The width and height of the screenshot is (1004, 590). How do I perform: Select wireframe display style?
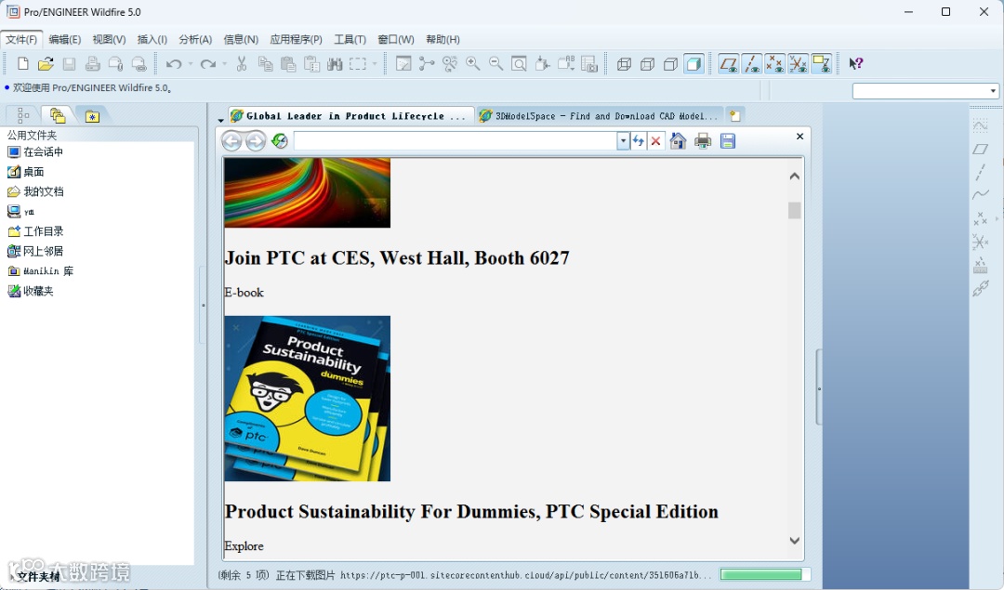[x=625, y=63]
